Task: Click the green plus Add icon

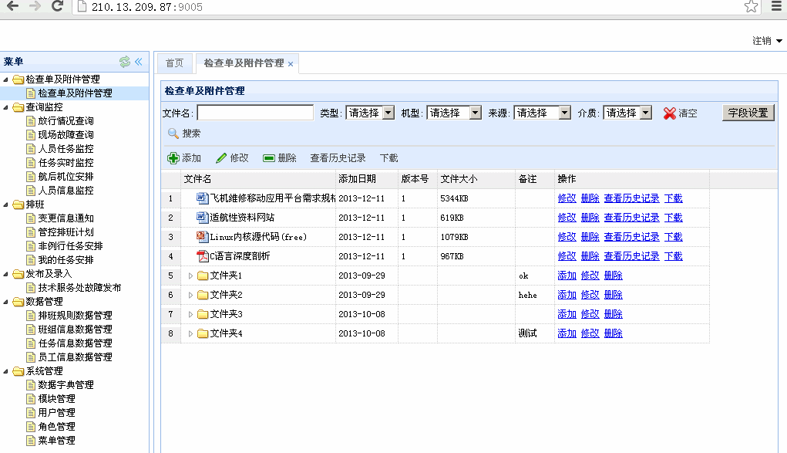Action: point(173,158)
